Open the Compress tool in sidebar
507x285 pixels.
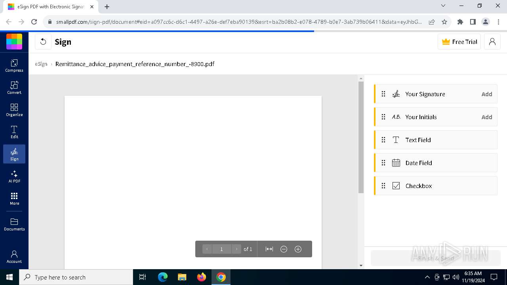14,66
